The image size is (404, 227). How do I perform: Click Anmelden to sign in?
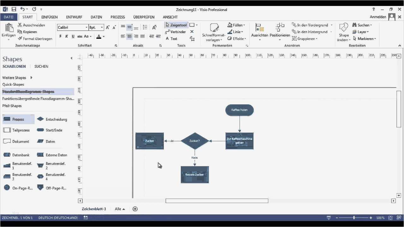coord(377,17)
